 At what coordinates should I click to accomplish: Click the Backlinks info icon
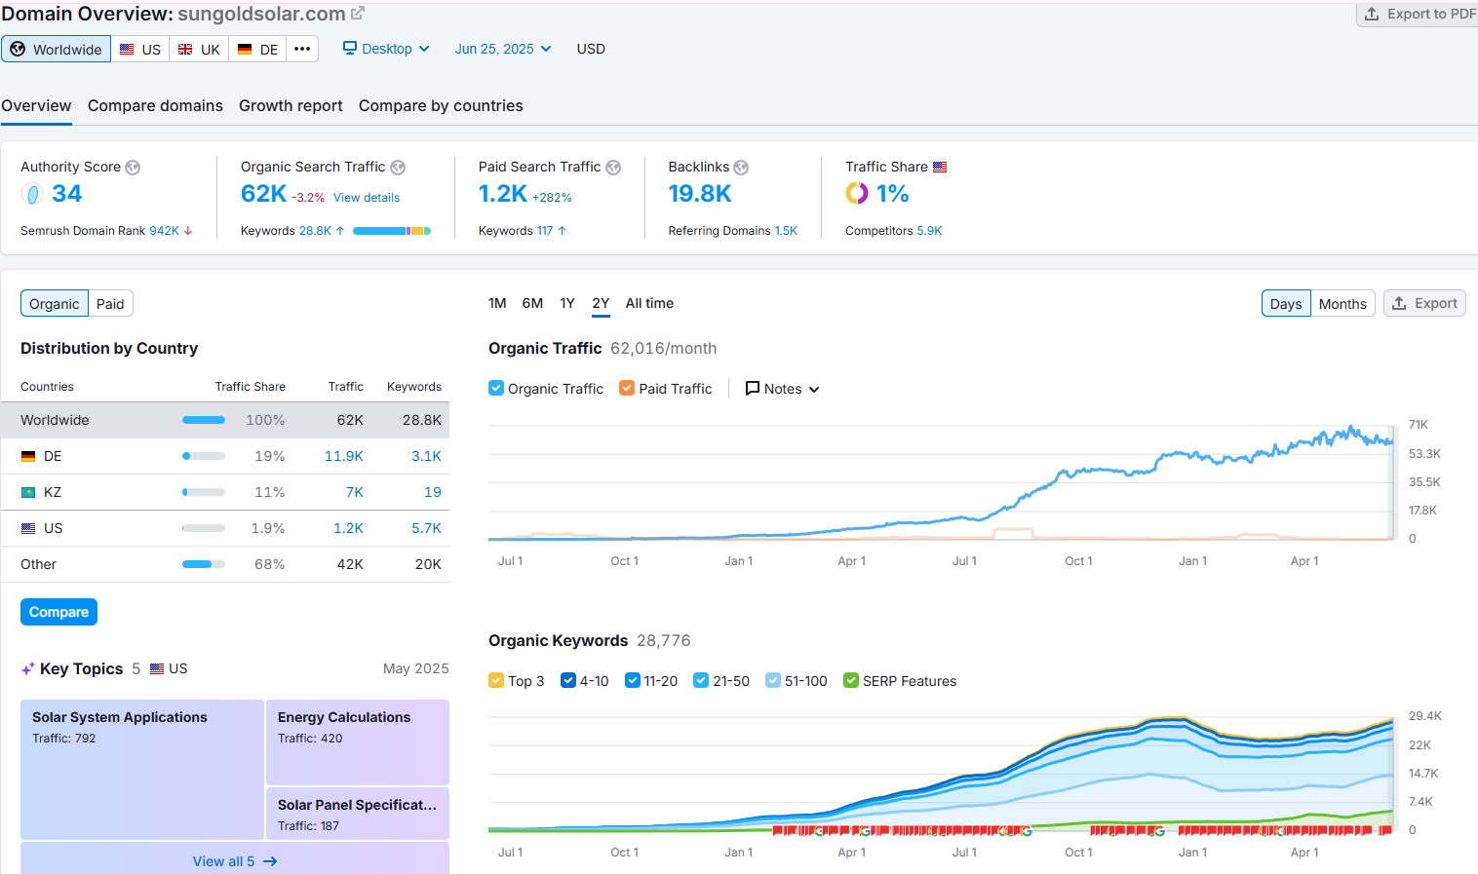(741, 168)
